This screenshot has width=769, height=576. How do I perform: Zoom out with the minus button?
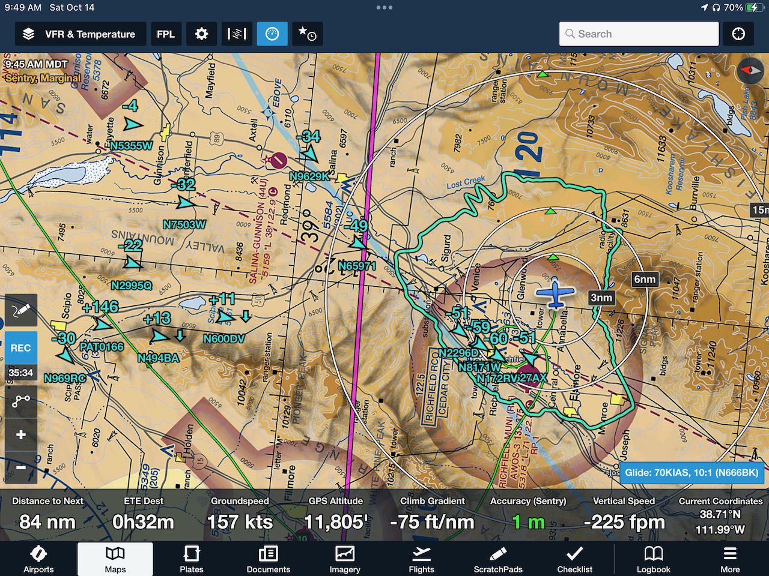(20, 467)
